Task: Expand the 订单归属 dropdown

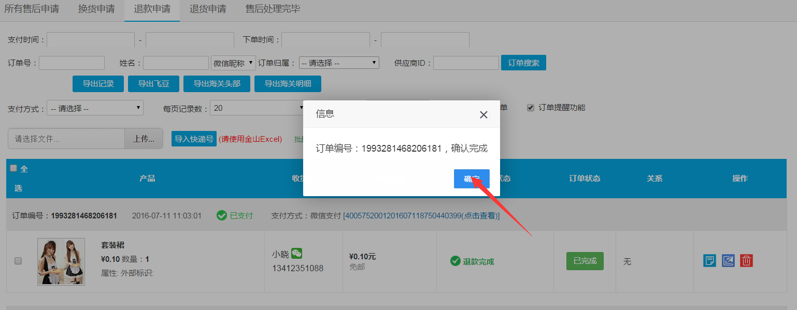Action: point(339,63)
